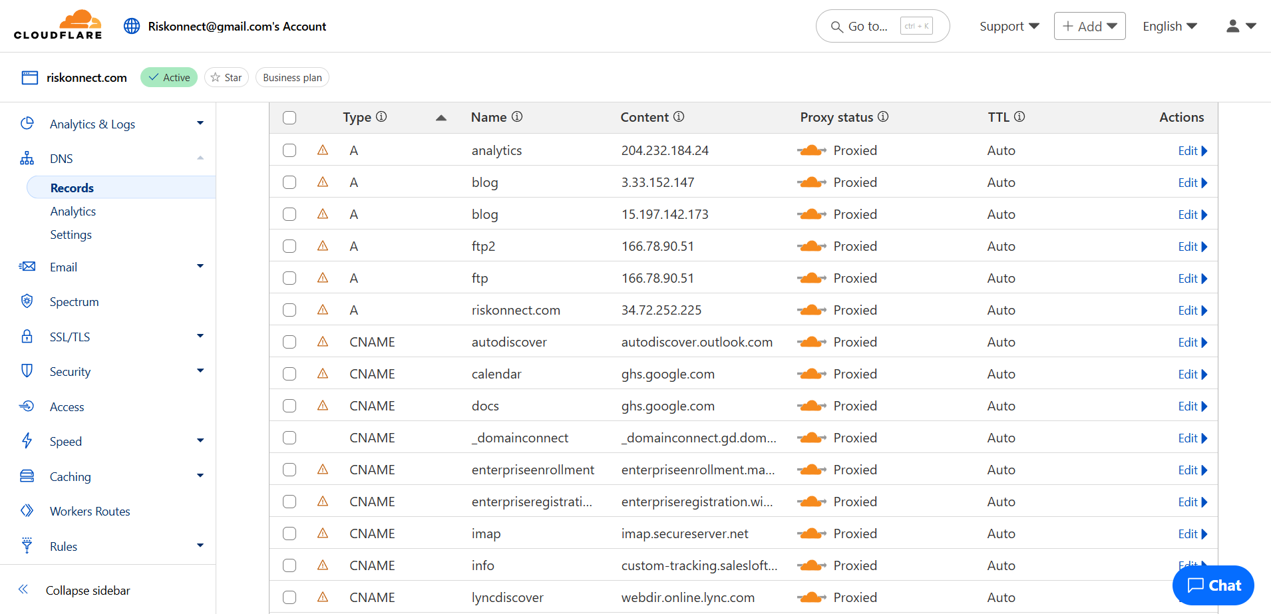Open the Support dropdown menu

(1009, 26)
